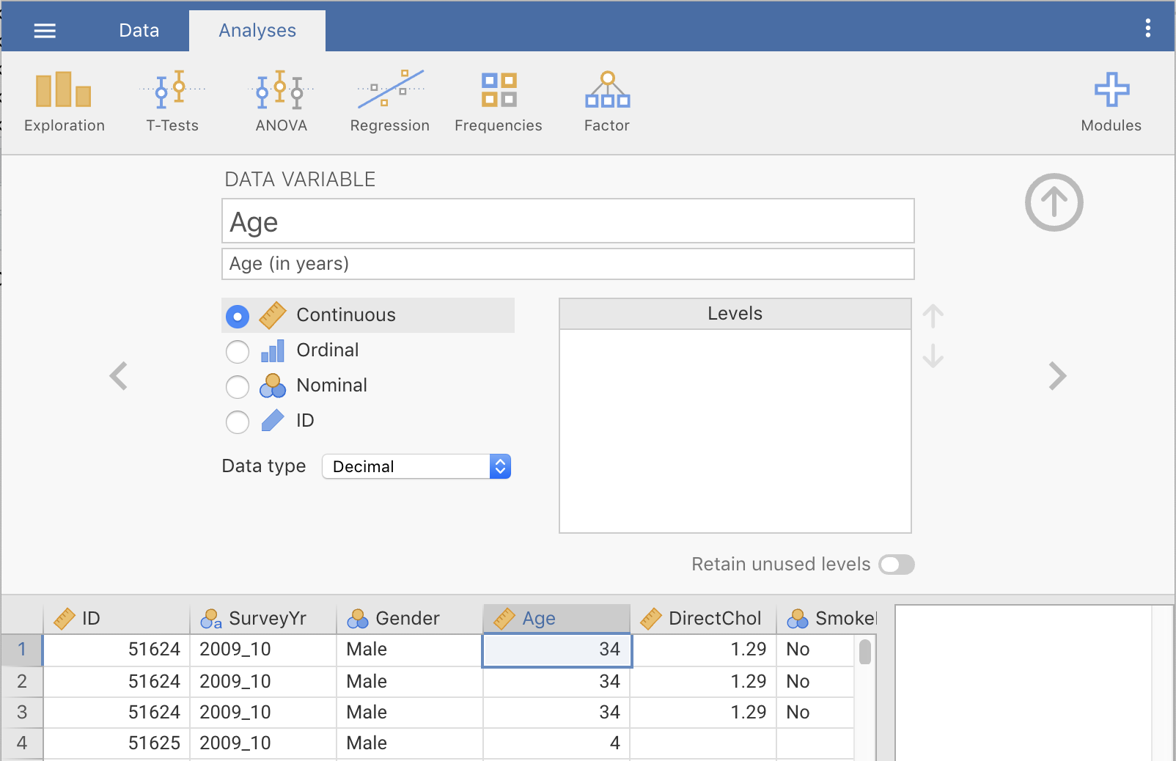Collapse variable editor with up-arrow circle
This screenshot has height=761, width=1176.
1054,202
